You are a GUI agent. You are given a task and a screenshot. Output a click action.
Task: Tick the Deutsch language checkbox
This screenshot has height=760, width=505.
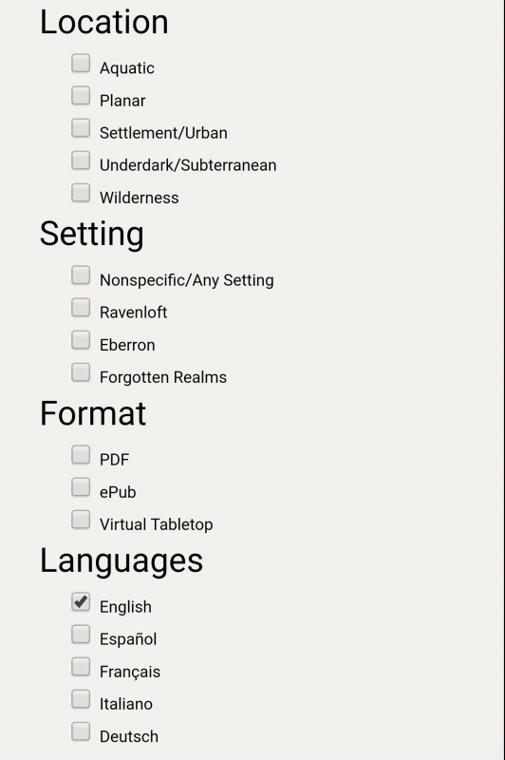point(81,731)
